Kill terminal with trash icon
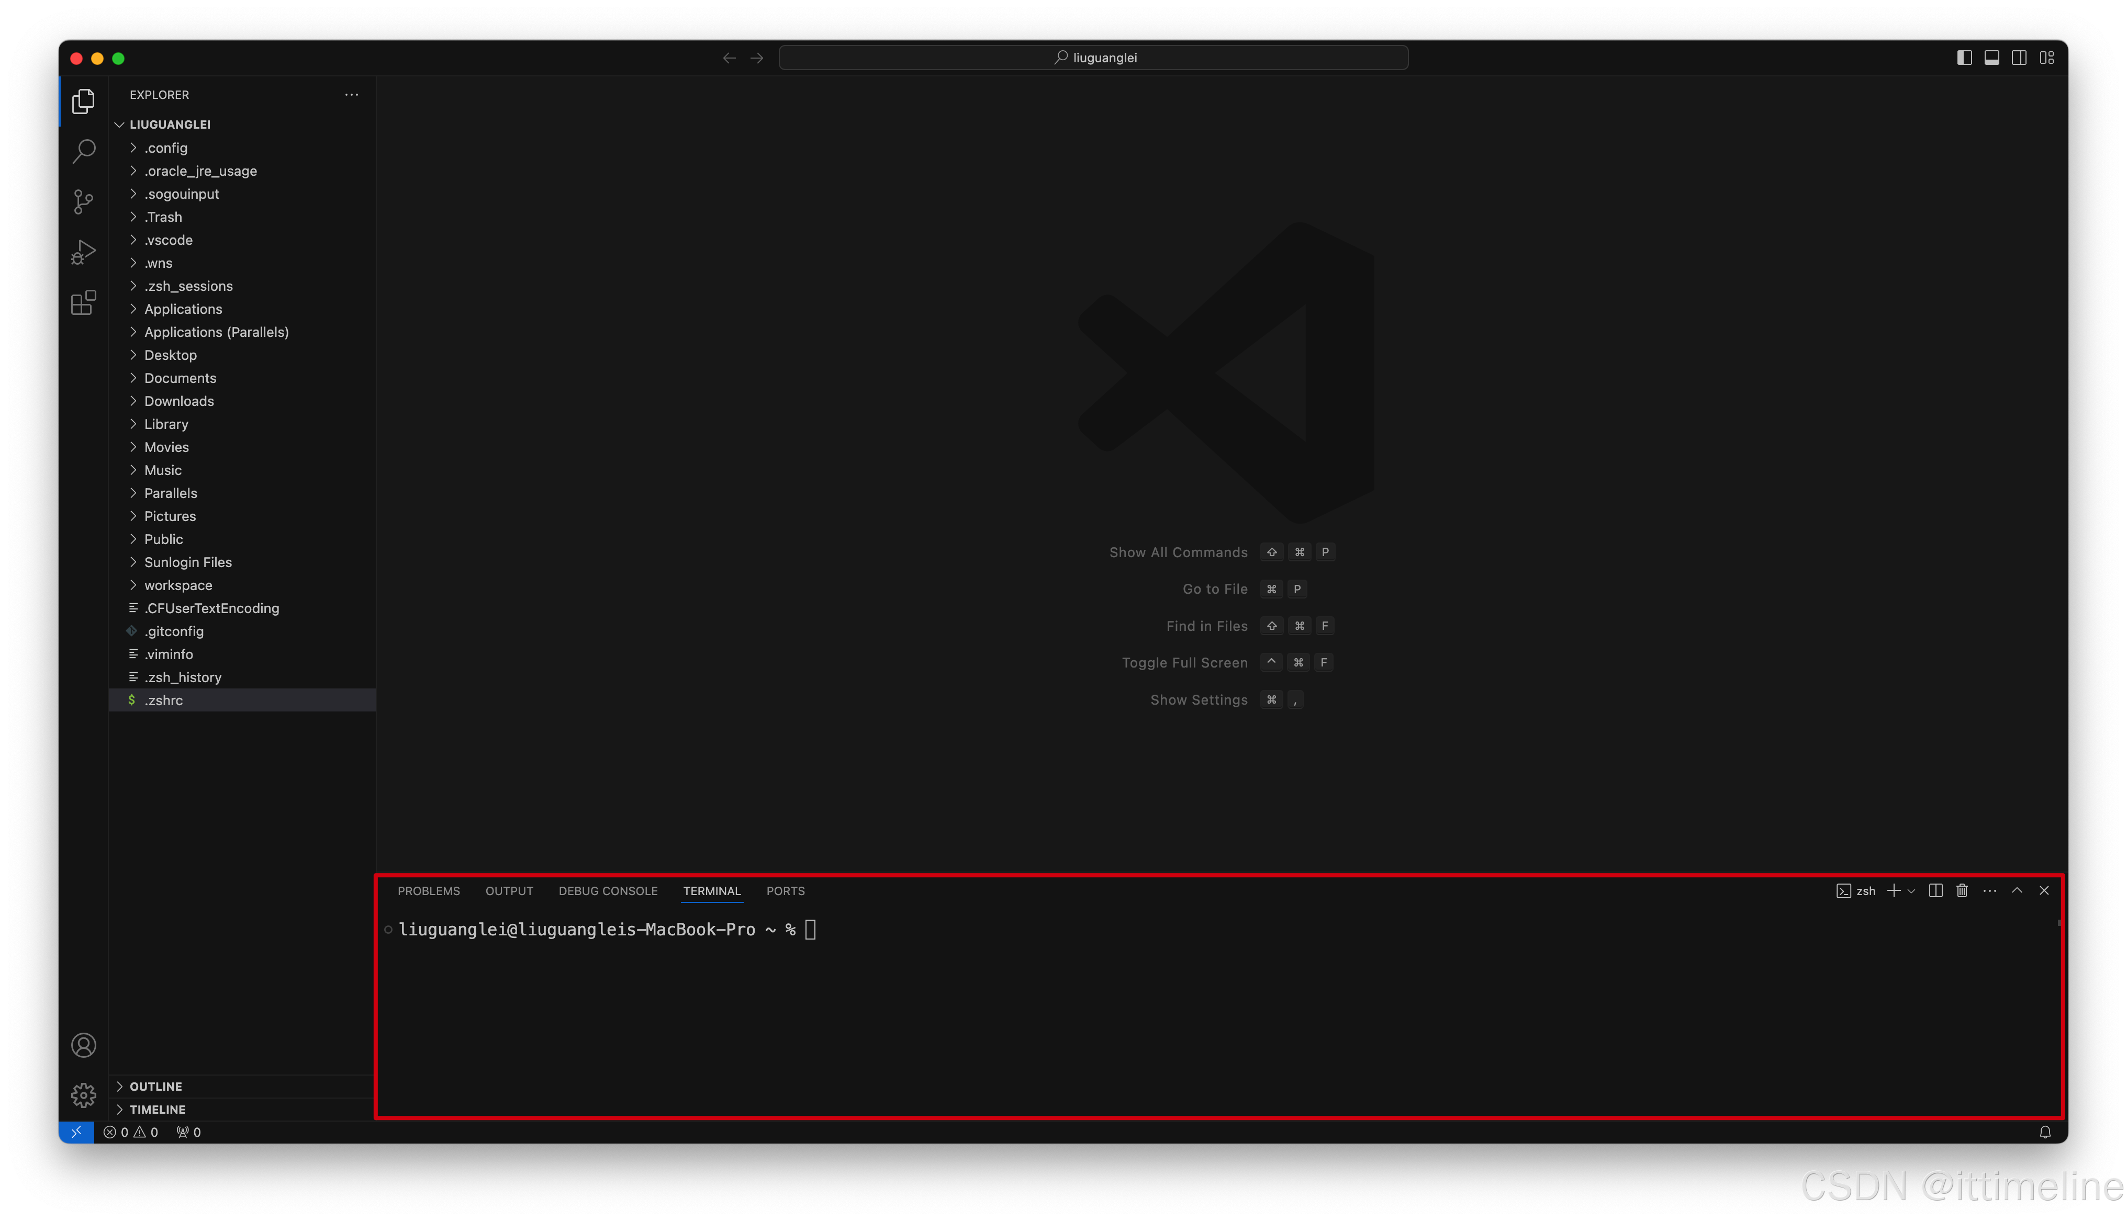The height and width of the screenshot is (1221, 2127). click(1962, 890)
